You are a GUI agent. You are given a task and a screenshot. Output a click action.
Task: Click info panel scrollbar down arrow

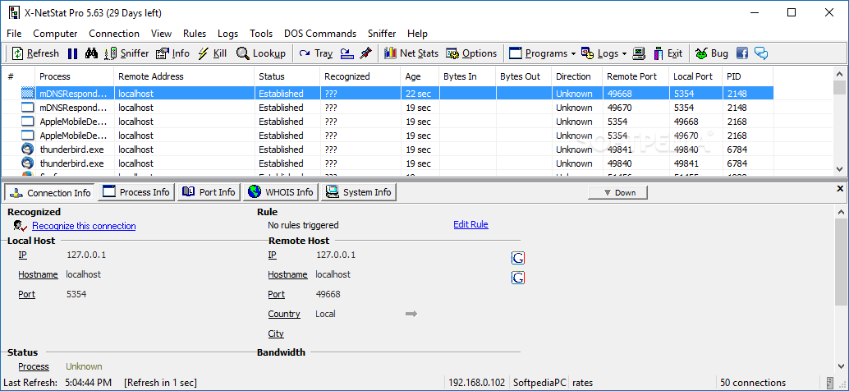[x=840, y=368]
